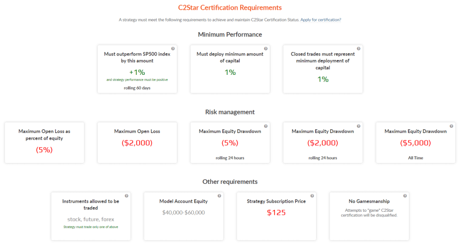Click help icon on Strategy Subscription Price card

point(312,196)
